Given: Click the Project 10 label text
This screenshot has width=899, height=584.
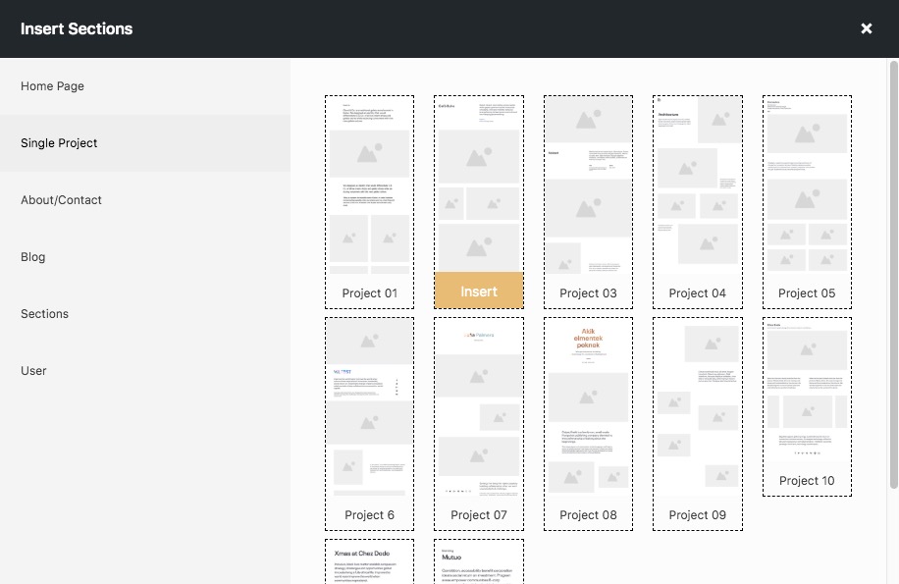Looking at the screenshot, I should (x=807, y=480).
